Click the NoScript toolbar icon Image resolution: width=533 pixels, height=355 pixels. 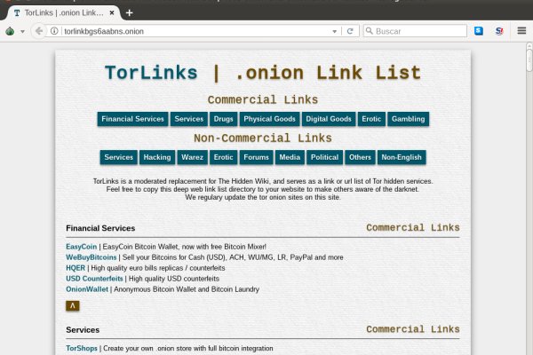tap(499, 31)
